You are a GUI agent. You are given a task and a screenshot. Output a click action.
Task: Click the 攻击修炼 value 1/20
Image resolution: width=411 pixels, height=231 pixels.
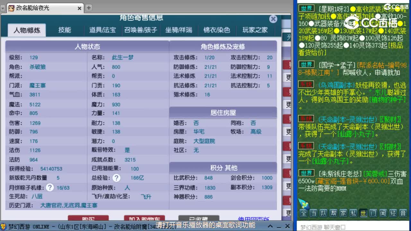click(209, 57)
